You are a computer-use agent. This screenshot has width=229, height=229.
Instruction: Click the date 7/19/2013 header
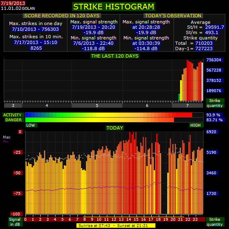click(x=13, y=3)
